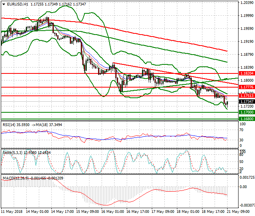Click the 21 May 09:00 time label
This screenshot has height=216, width=255.
[238, 212]
